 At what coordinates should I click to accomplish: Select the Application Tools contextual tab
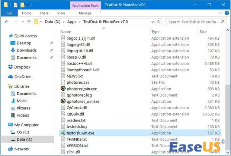[86, 6]
